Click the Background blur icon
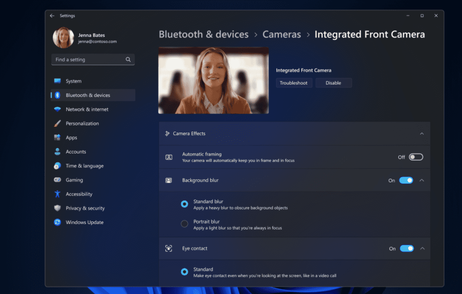Image resolution: width=462 pixels, height=294 pixels. [x=168, y=180]
